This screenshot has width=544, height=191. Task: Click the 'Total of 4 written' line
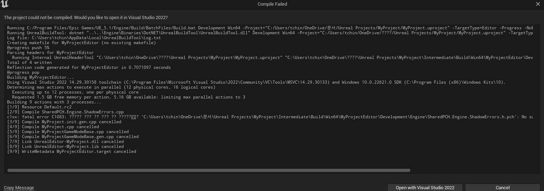pos(29,62)
